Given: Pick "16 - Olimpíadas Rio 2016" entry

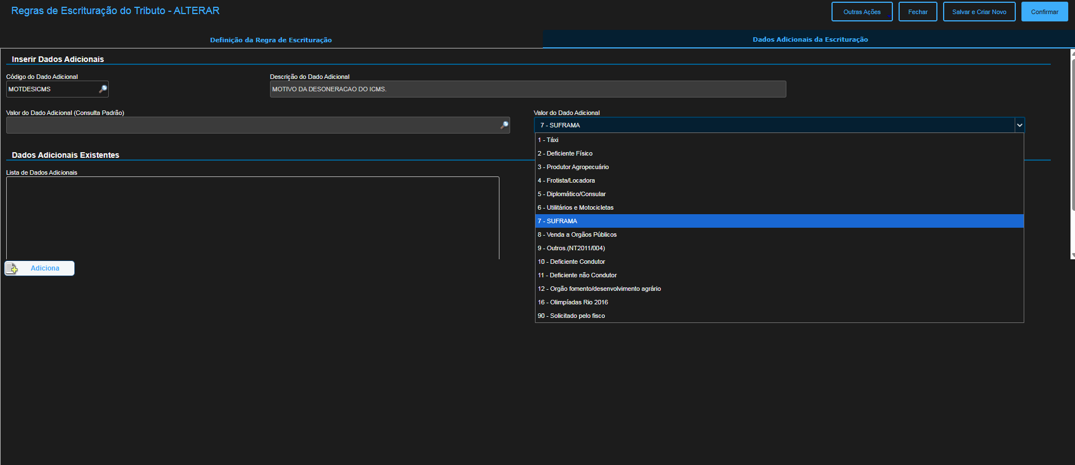Looking at the screenshot, I should [573, 302].
